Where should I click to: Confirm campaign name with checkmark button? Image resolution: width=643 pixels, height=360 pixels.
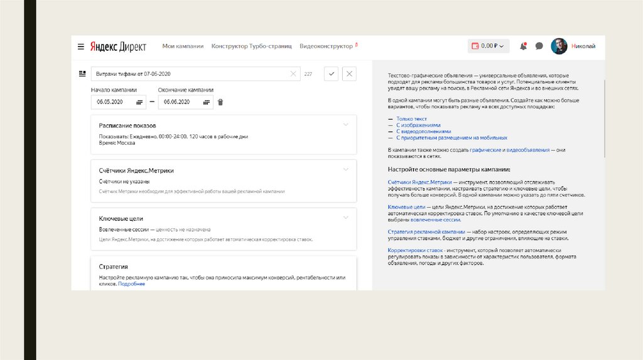(332, 74)
